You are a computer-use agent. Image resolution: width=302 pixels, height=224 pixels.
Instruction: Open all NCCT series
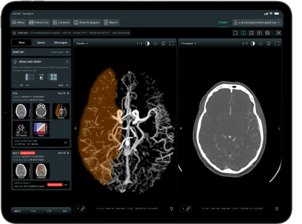click(63, 153)
